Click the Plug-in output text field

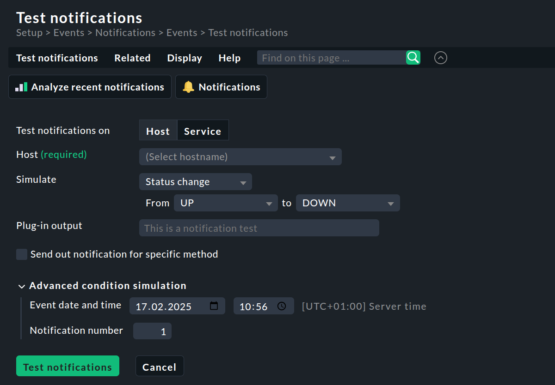259,228
